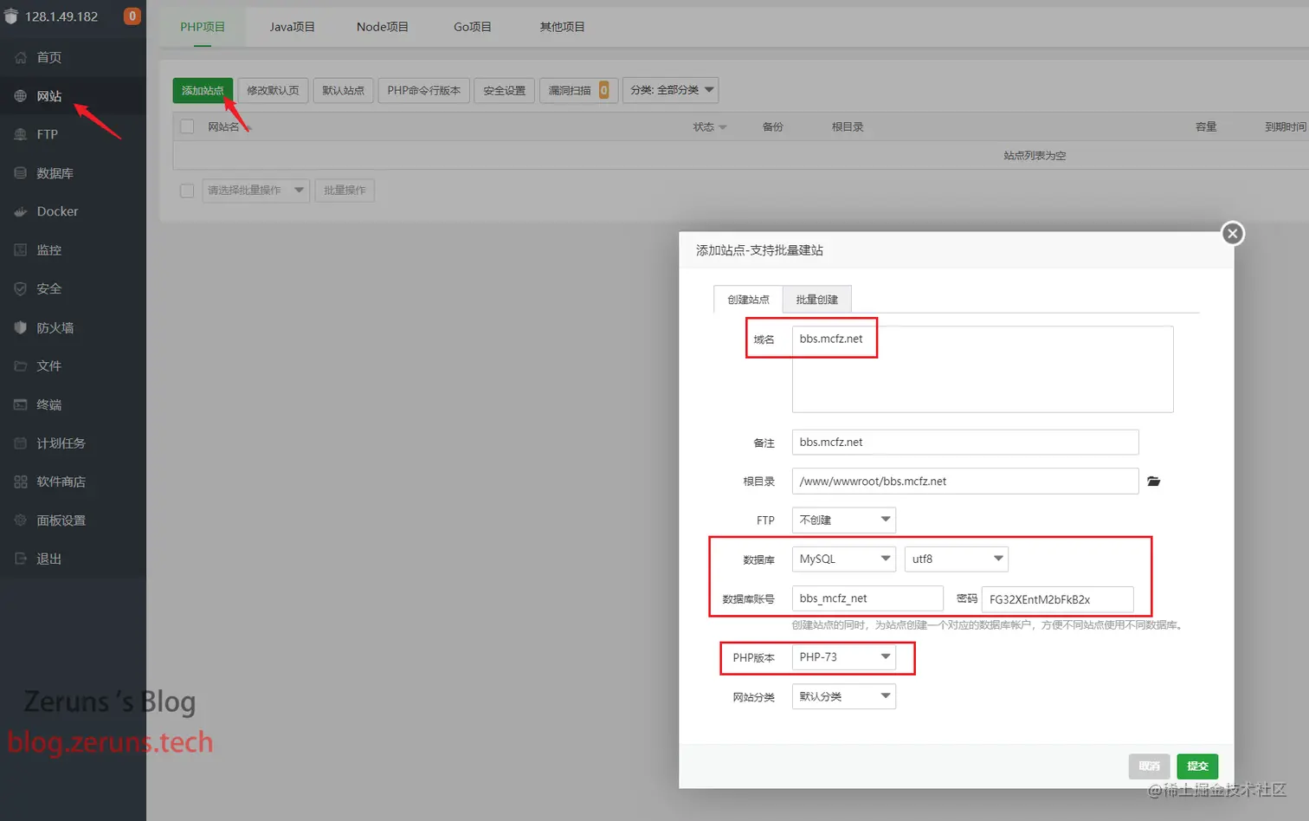
Task: Click the 网站名 column header
Action: pos(223,127)
